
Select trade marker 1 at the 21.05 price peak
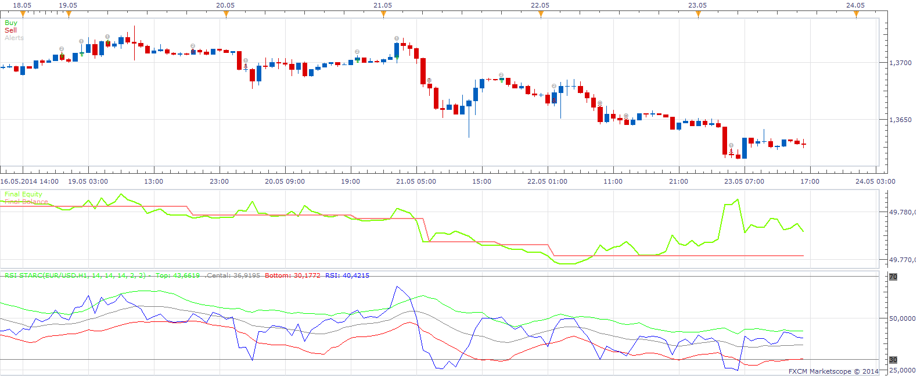[x=397, y=38]
